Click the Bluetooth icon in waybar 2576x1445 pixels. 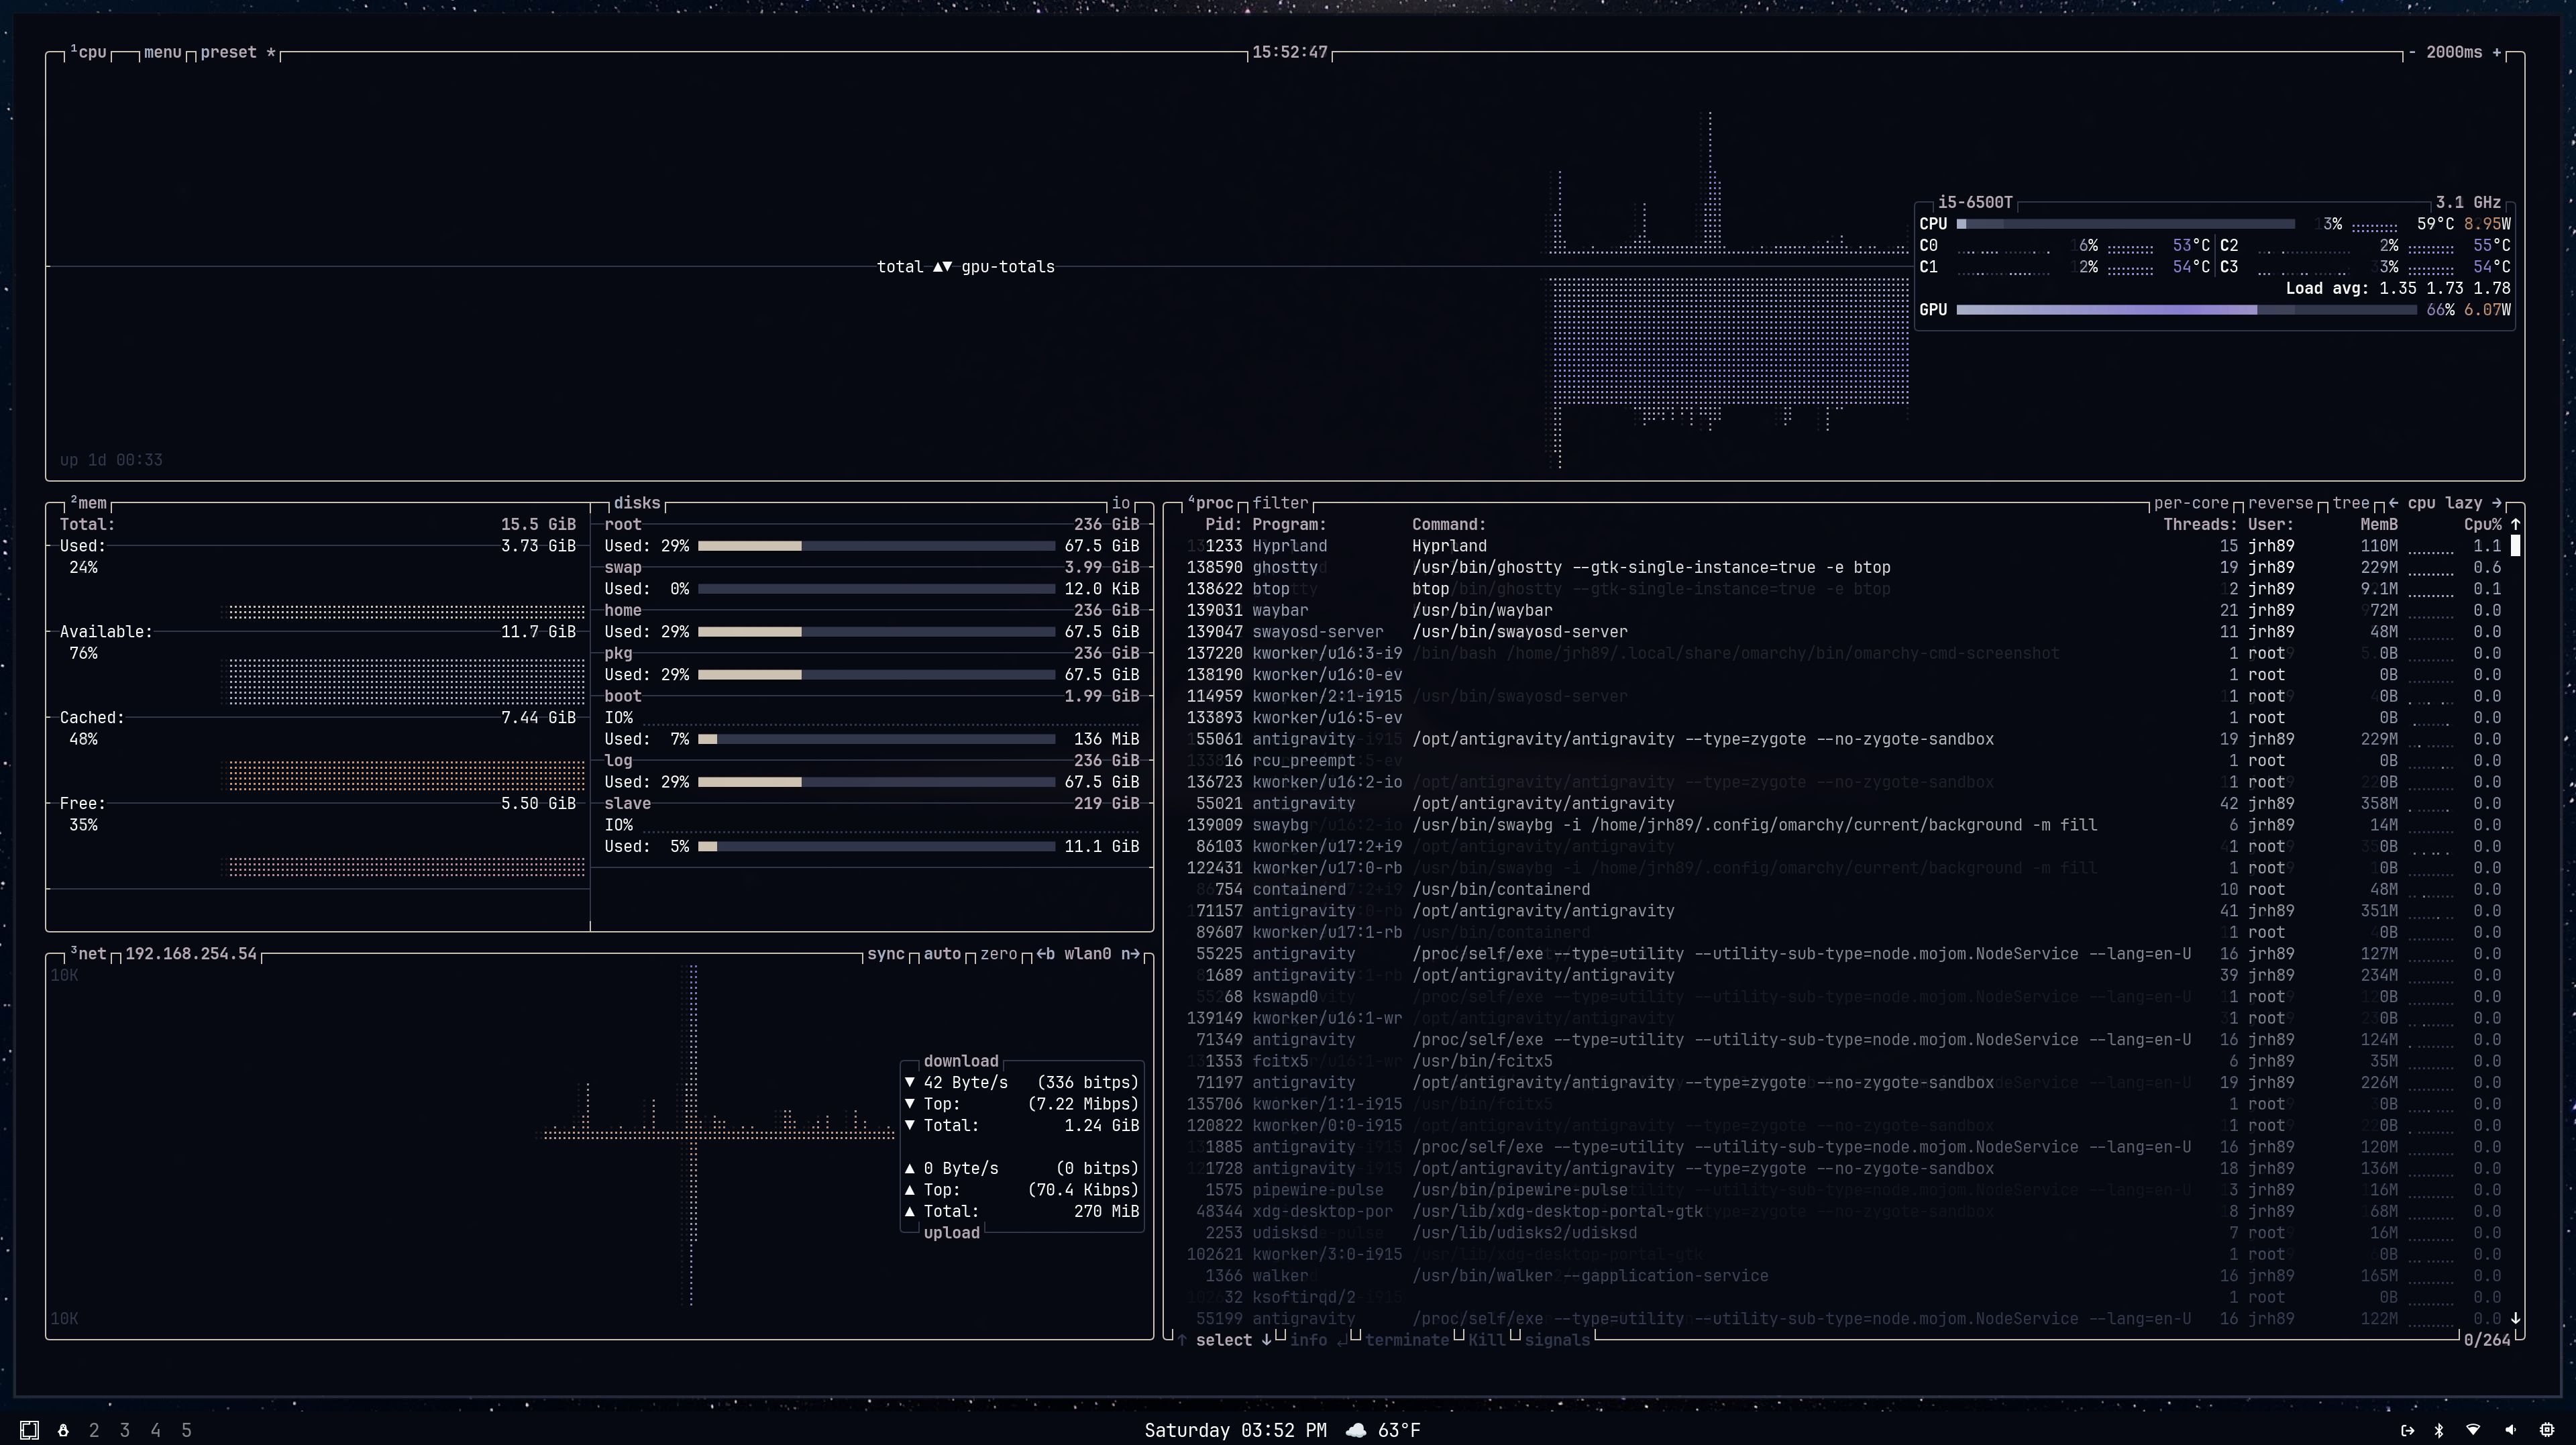(x=2438, y=1430)
